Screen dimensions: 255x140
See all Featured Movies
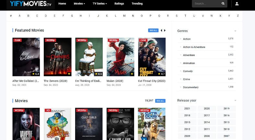tap(153, 30)
